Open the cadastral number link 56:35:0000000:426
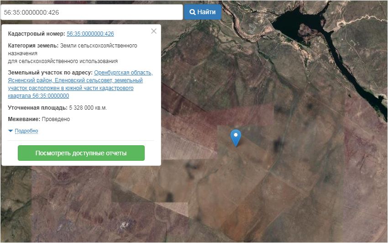 point(90,34)
